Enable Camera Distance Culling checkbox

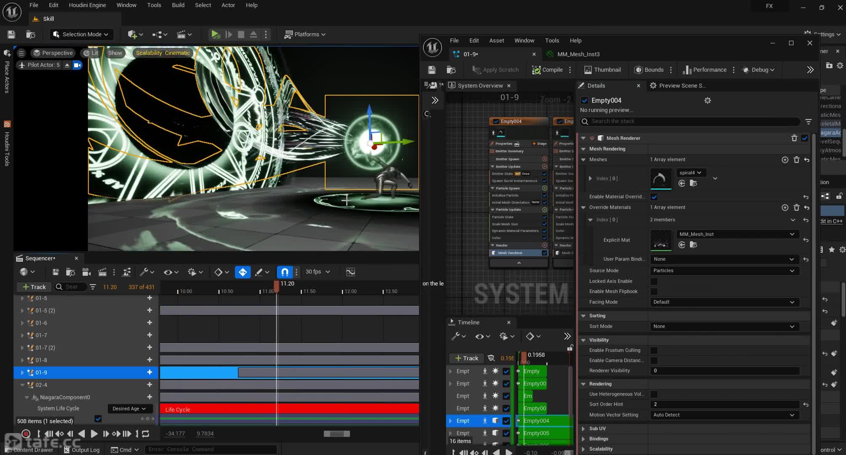point(654,361)
